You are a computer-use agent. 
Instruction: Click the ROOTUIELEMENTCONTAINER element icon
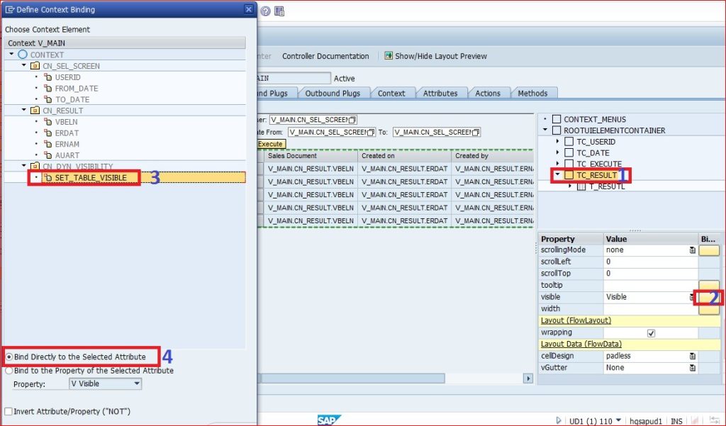[557, 130]
